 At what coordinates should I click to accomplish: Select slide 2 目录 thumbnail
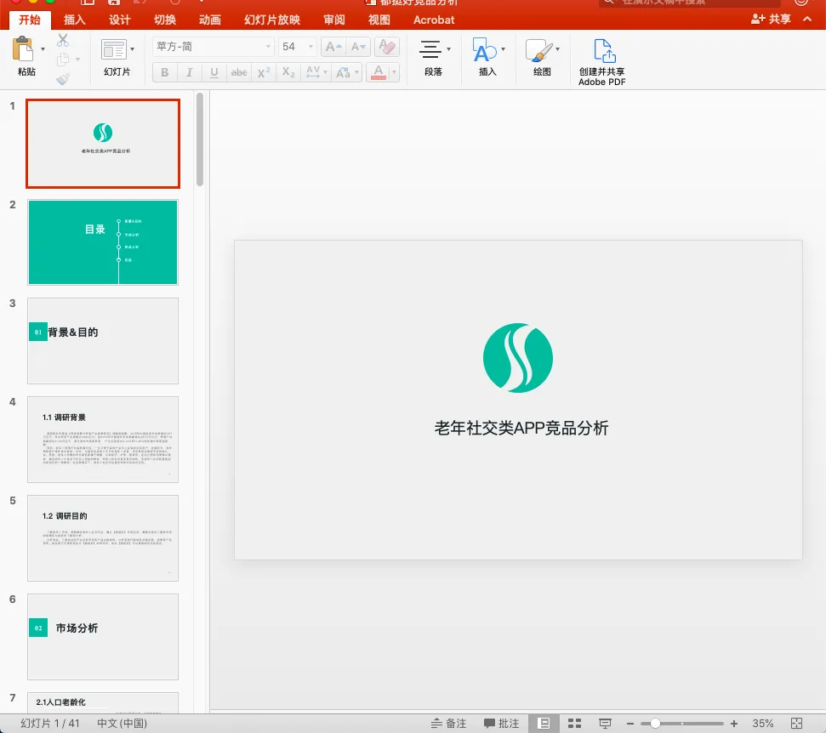[x=103, y=242]
